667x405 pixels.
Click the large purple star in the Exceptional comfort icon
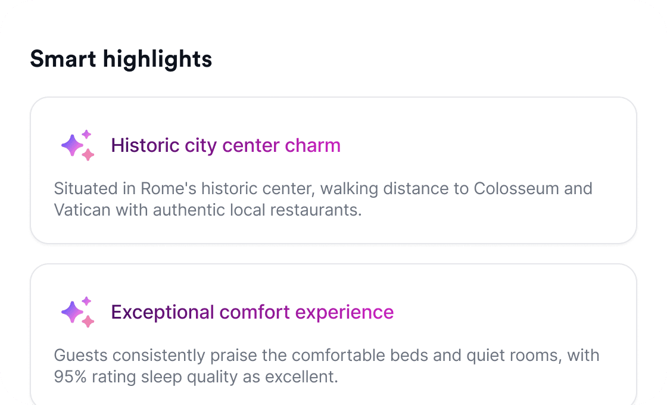[x=71, y=312]
